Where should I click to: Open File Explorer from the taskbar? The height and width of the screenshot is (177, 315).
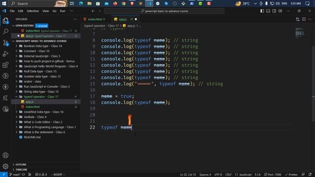pos(90,3)
